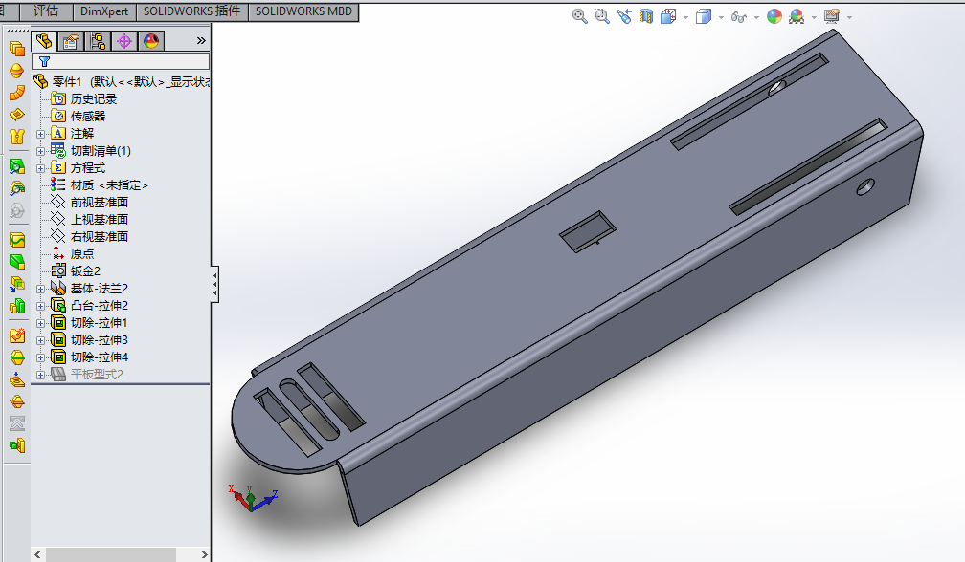
Task: Open the 评估 ribbon tab
Action: pyautogui.click(x=46, y=11)
